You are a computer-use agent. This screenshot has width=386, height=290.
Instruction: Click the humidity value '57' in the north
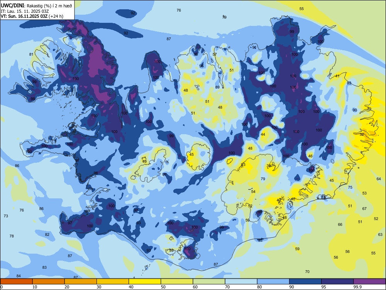pyautogui.click(x=215, y=55)
